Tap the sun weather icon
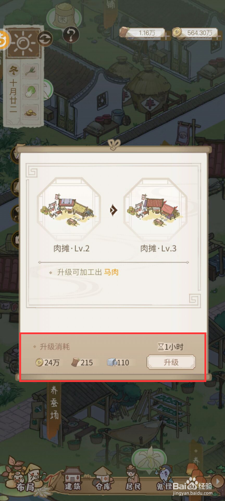225x501 pixels. tap(23, 43)
